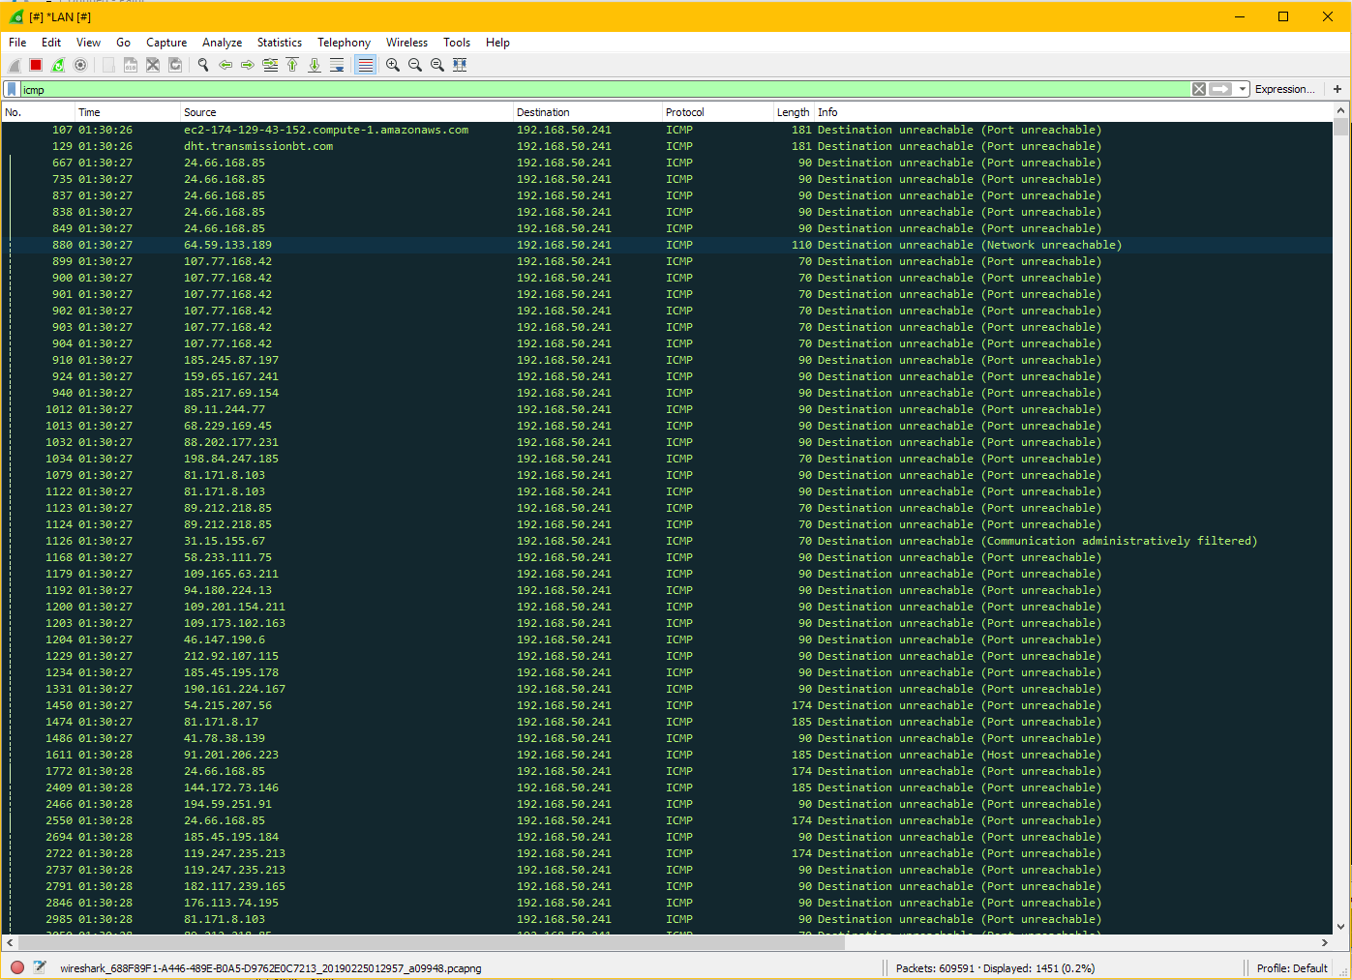Reset text zoom to normal size
This screenshot has width=1352, height=980.
[437, 65]
